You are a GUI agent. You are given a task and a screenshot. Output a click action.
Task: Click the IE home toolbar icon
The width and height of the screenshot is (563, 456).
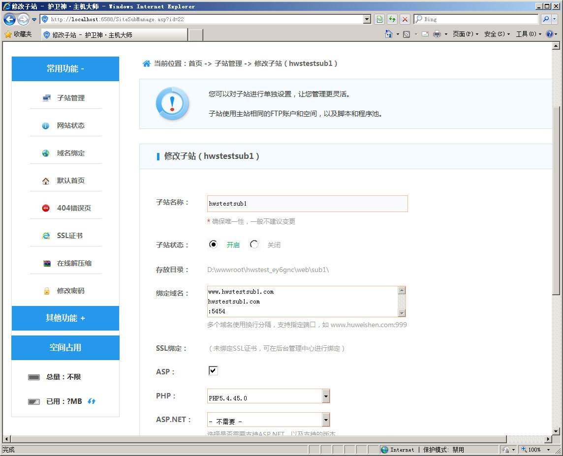coord(389,34)
